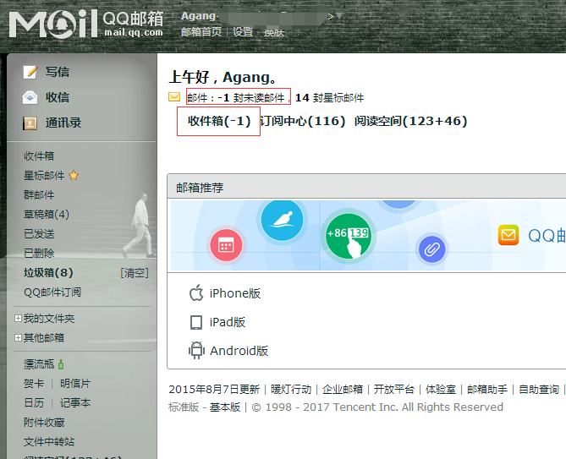The image size is (566, 459).
Task: Expand the 其他邮箱 tree node
Action: click(18, 338)
